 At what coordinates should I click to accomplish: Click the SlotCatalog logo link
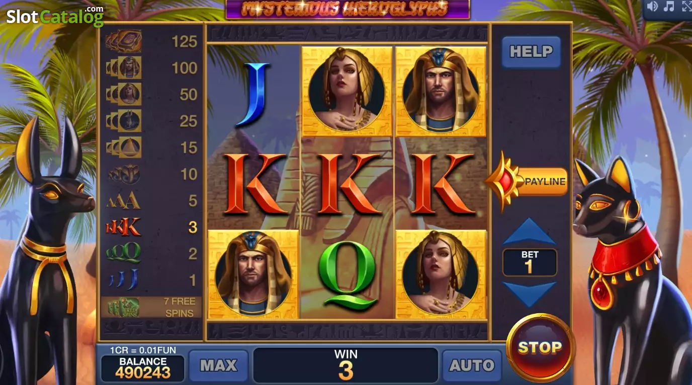tap(55, 16)
